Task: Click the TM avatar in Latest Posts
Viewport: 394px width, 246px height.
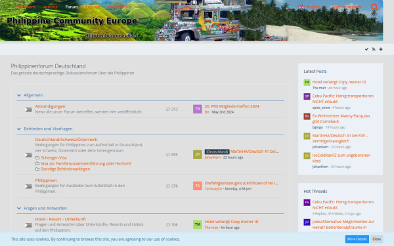Action: (x=307, y=83)
